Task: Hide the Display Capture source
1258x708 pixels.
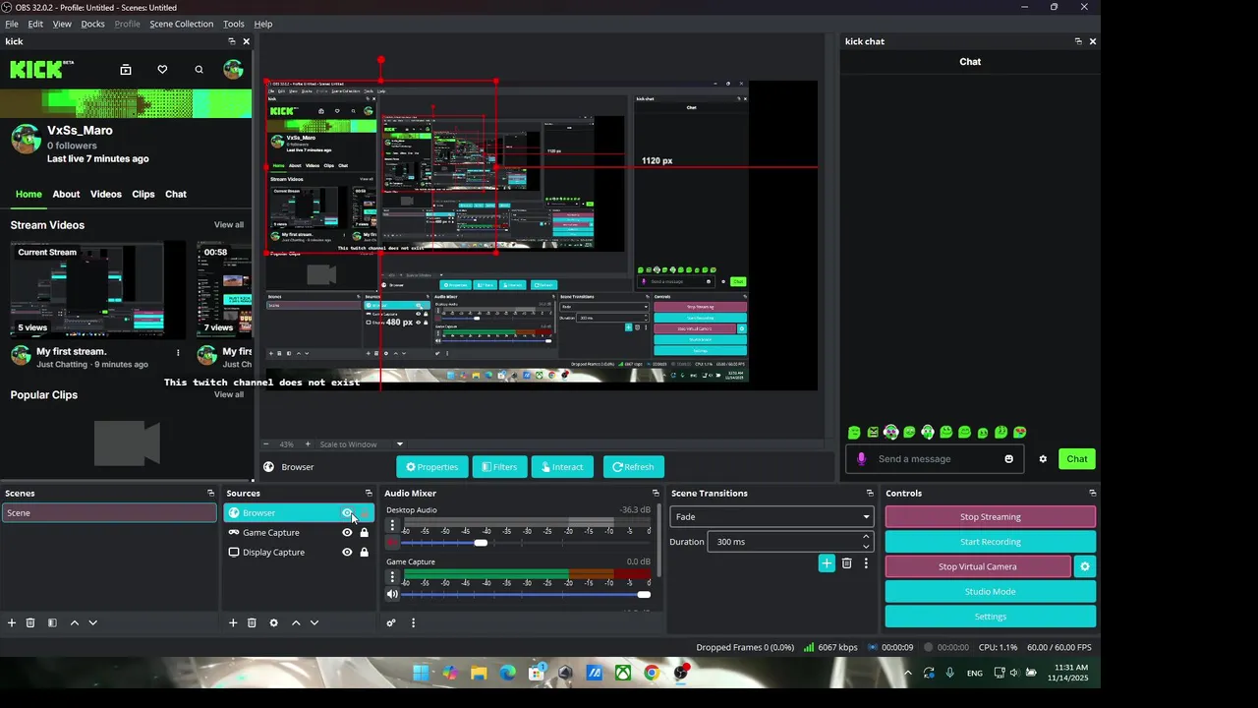Action: click(x=347, y=553)
